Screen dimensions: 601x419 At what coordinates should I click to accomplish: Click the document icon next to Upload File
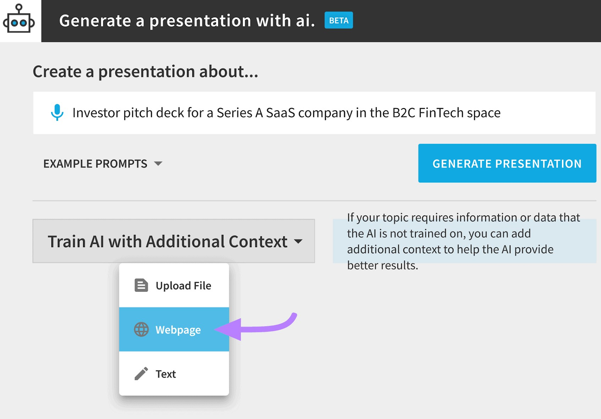pos(141,285)
